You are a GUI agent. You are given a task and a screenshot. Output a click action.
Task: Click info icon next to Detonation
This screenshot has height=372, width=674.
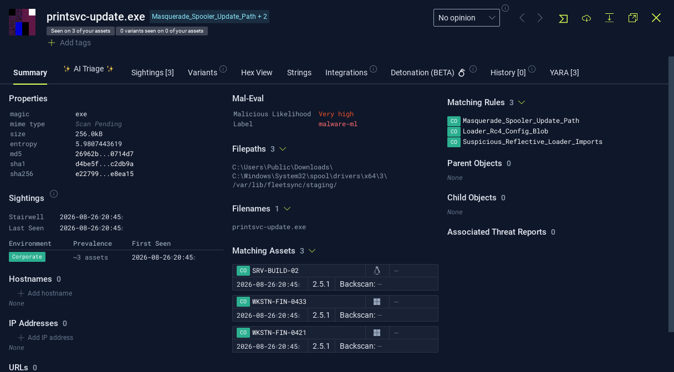(x=473, y=69)
